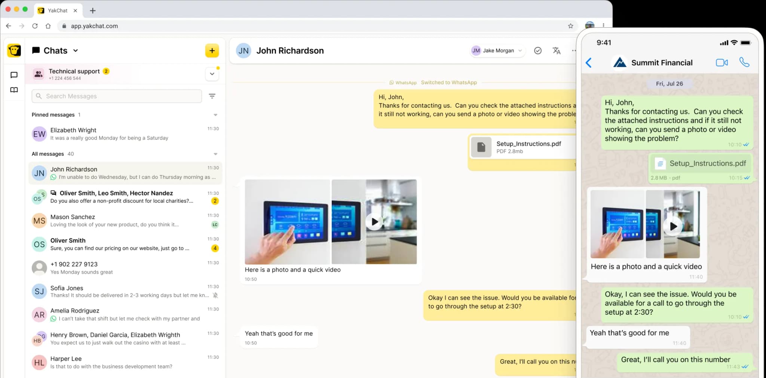Click 'Yeah that's good for me' message in YakChat
The height and width of the screenshot is (378, 766).
coord(279,337)
